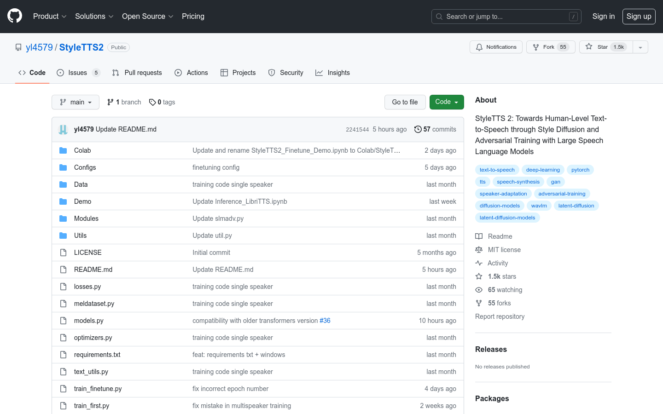Click the yl4579 avatar thumbnail
The image size is (663, 414).
[63, 130]
